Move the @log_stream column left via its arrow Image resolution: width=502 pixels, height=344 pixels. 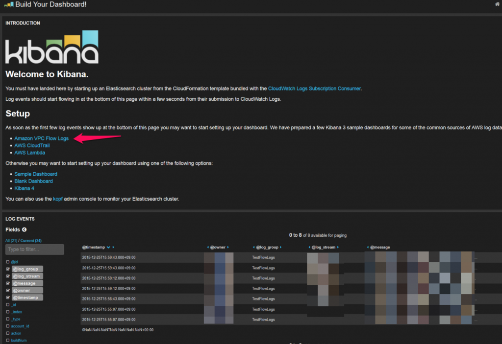click(x=309, y=248)
